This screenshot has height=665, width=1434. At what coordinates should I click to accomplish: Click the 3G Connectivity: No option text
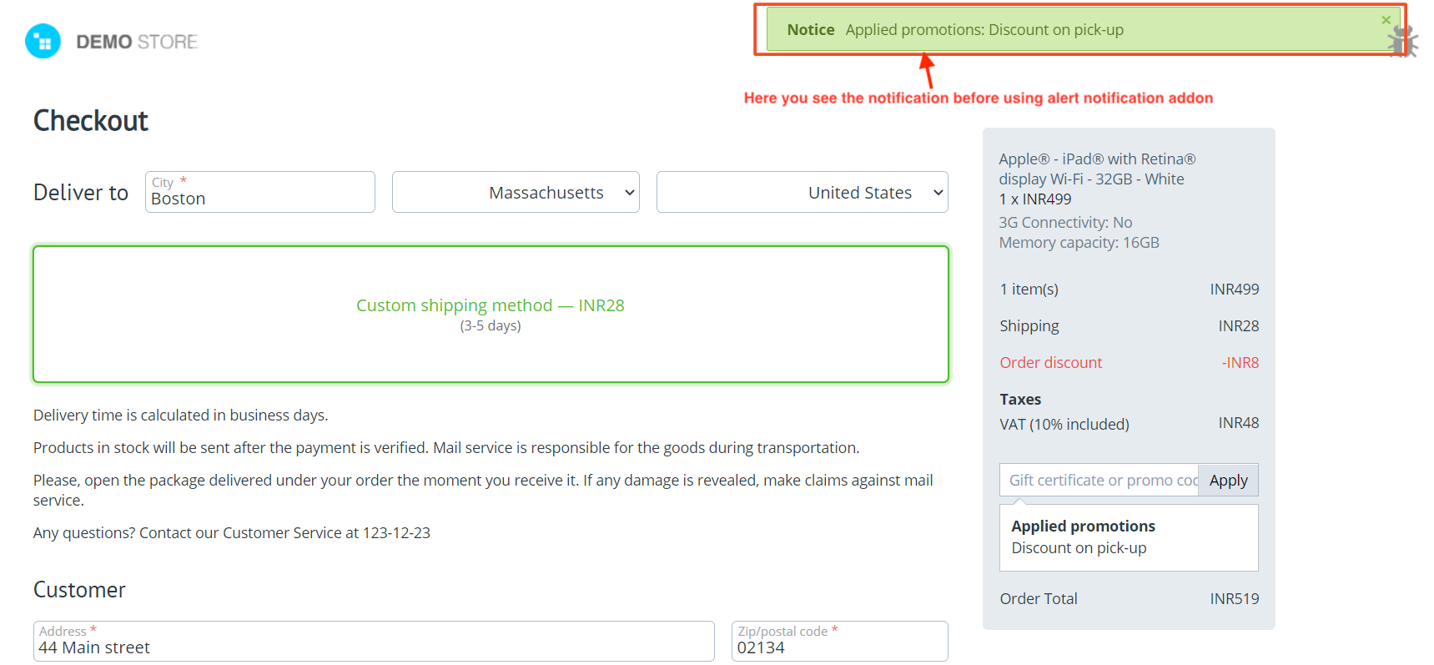(1065, 222)
